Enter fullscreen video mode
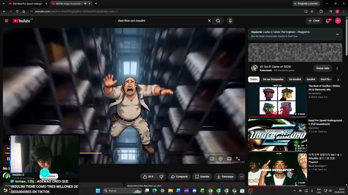 pos(238,159)
